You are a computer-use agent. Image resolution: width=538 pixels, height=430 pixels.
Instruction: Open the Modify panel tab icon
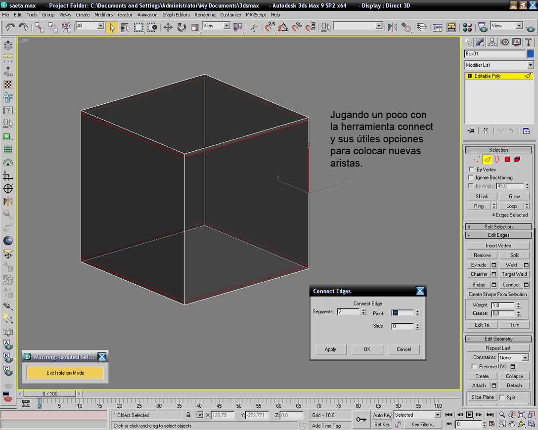pyautogui.click(x=480, y=42)
